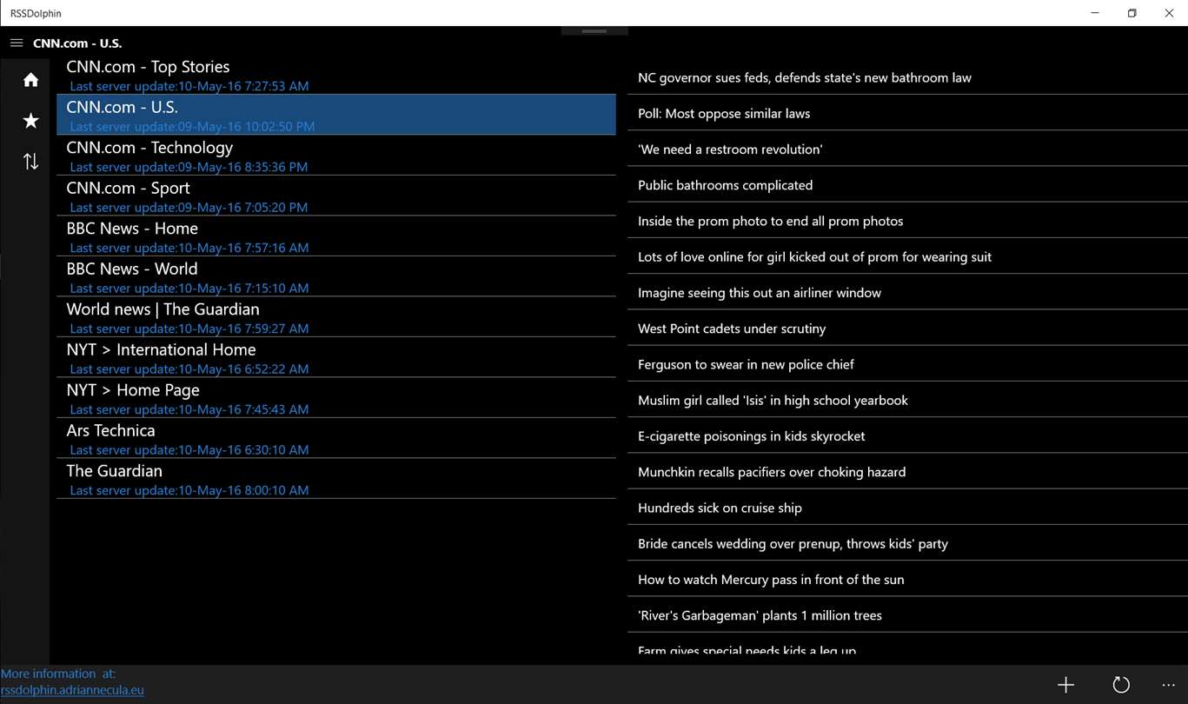The image size is (1188, 704).
Task: Open the BBC News - Home feed
Action: coord(336,236)
